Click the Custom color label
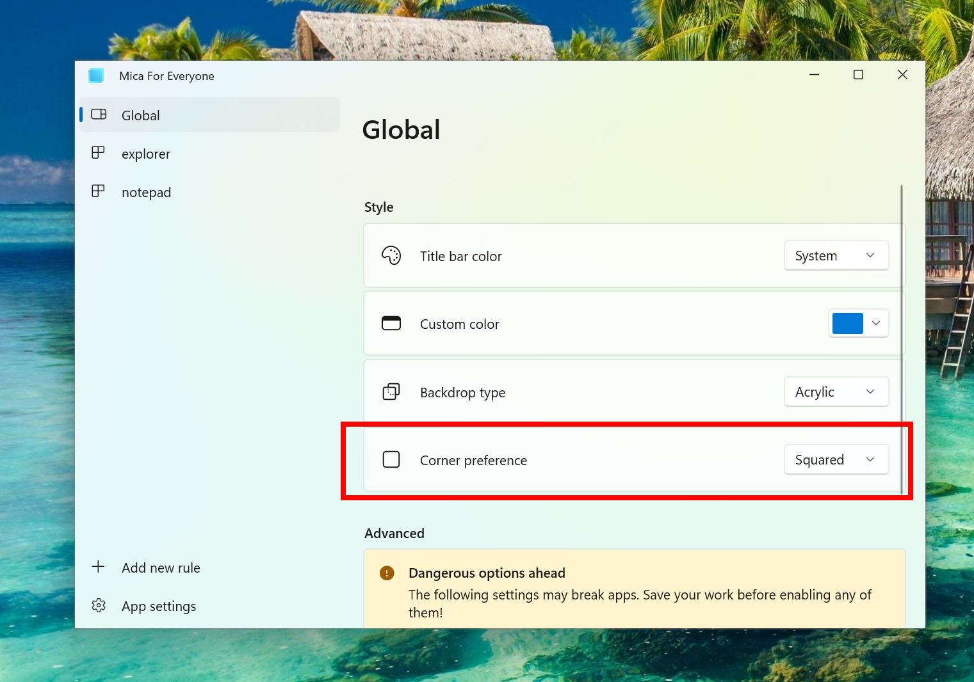974x682 pixels. click(460, 324)
